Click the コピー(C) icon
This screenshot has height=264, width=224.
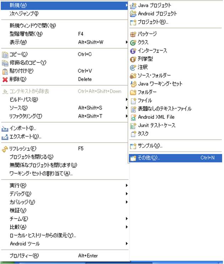5,55
